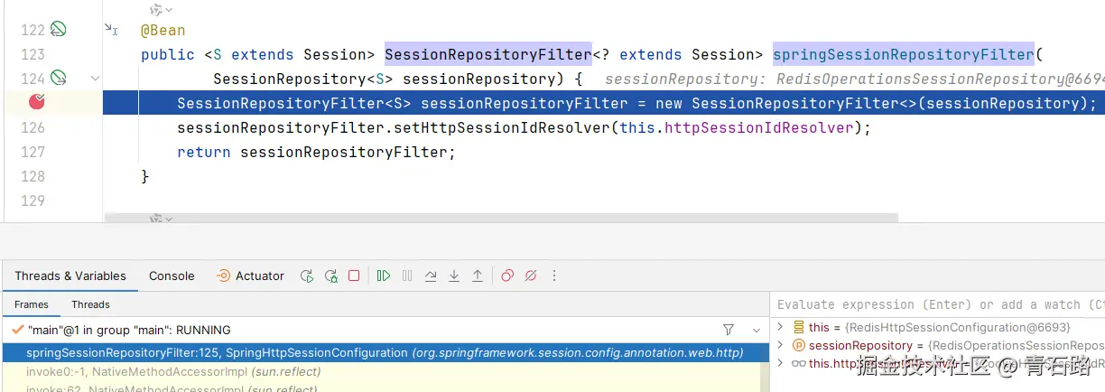
Task: Click the editor horizontal scrollbar
Action: [x=501, y=218]
